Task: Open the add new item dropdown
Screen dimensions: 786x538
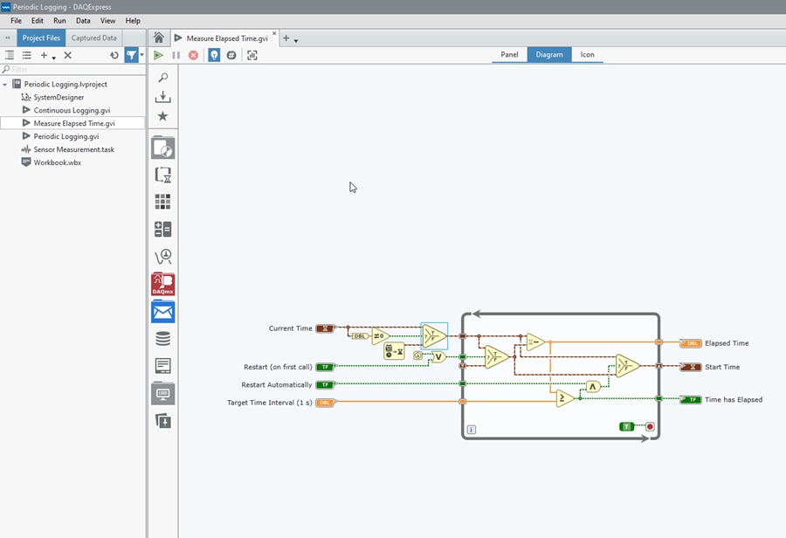Action: click(48, 55)
